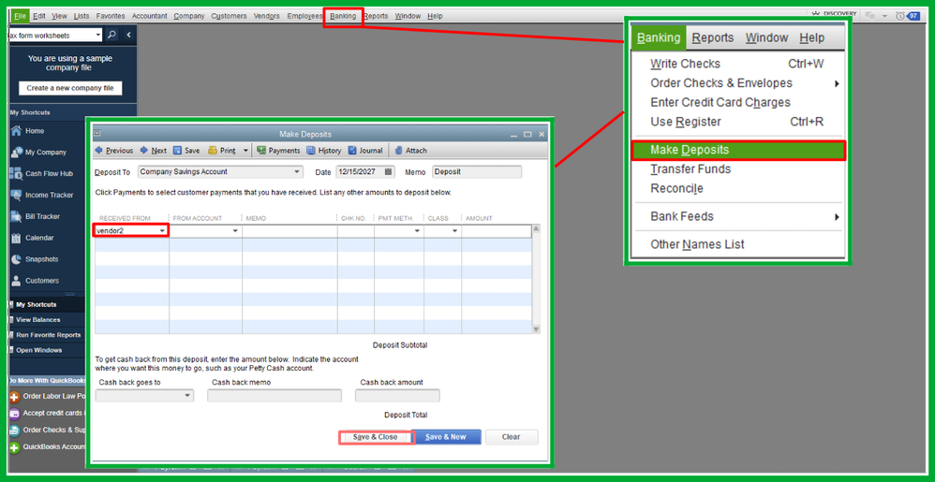Open the Snapshots shortcut
Image resolution: width=935 pixels, height=482 pixels.
[42, 260]
